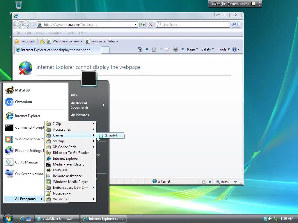
Task: Open MyPal 68 pinned in Start menu
Action: pyautogui.click(x=36, y=90)
